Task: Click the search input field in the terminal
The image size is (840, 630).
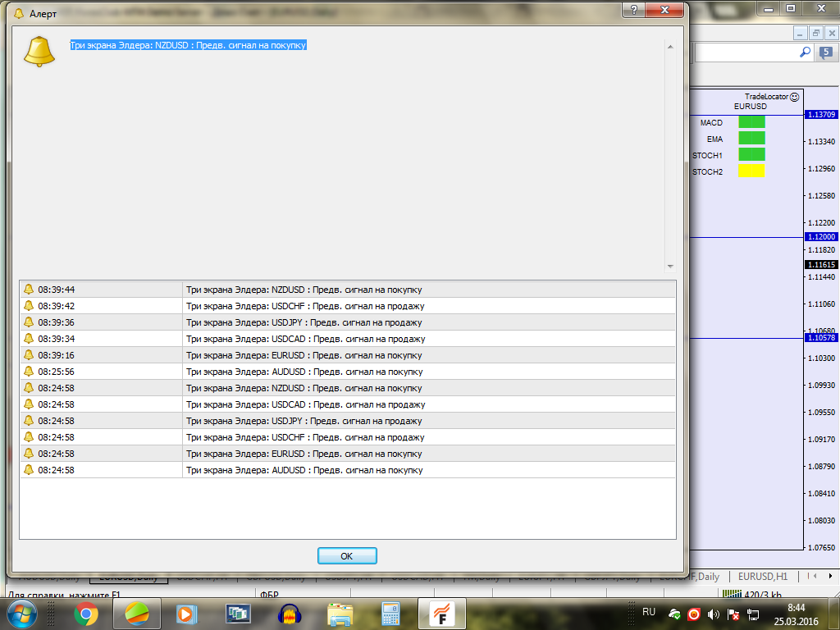Action: 747,52
